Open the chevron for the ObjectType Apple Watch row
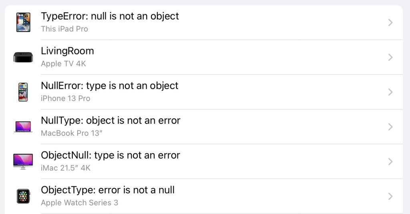This screenshot has height=214, width=410. click(390, 196)
